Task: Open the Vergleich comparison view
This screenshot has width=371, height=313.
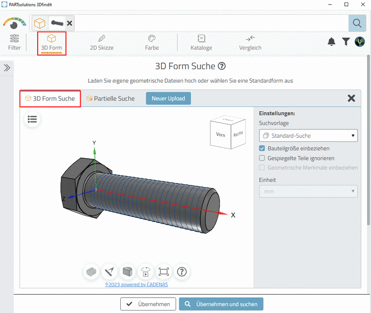Action: (x=250, y=43)
